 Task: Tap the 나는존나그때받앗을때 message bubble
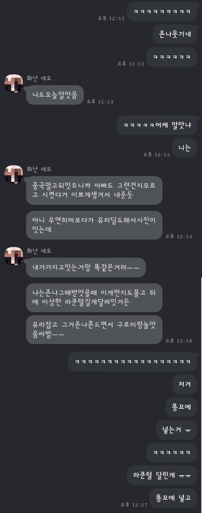point(94,297)
